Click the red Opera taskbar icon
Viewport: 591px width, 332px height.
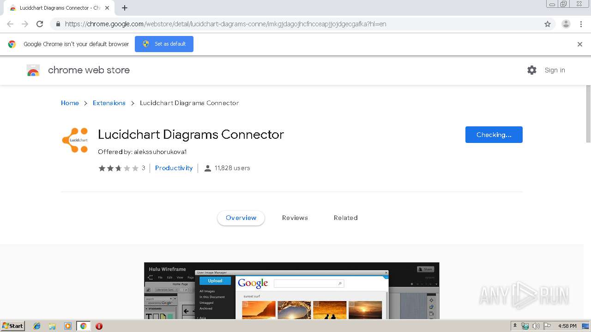pyautogui.click(x=99, y=326)
